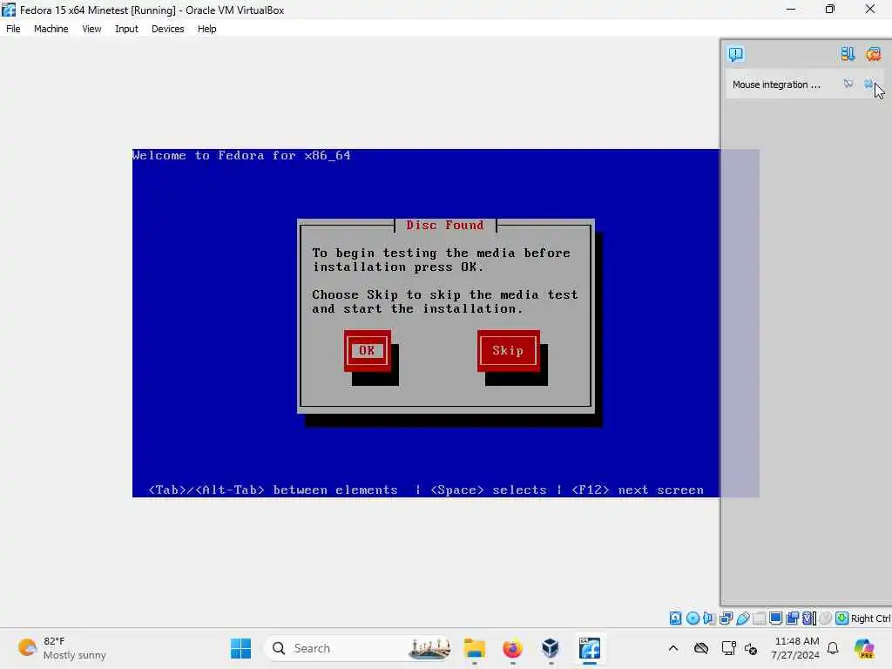The height and width of the screenshot is (669, 892).
Task: Click OK to begin the media test
Action: click(367, 350)
